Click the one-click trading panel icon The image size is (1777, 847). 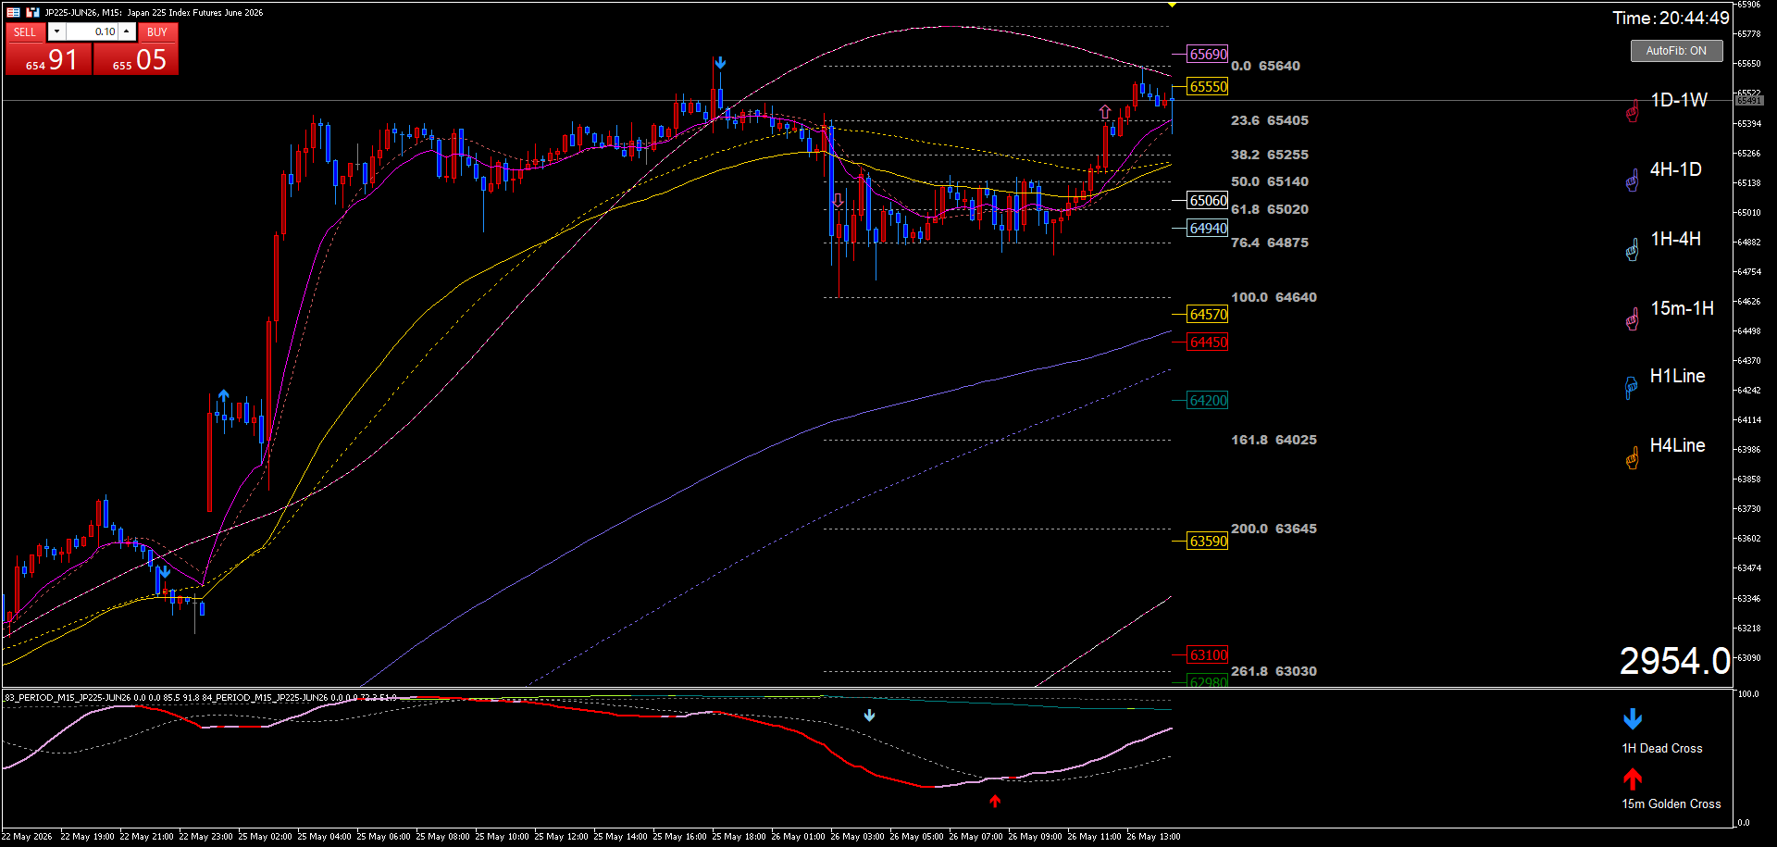click(32, 12)
